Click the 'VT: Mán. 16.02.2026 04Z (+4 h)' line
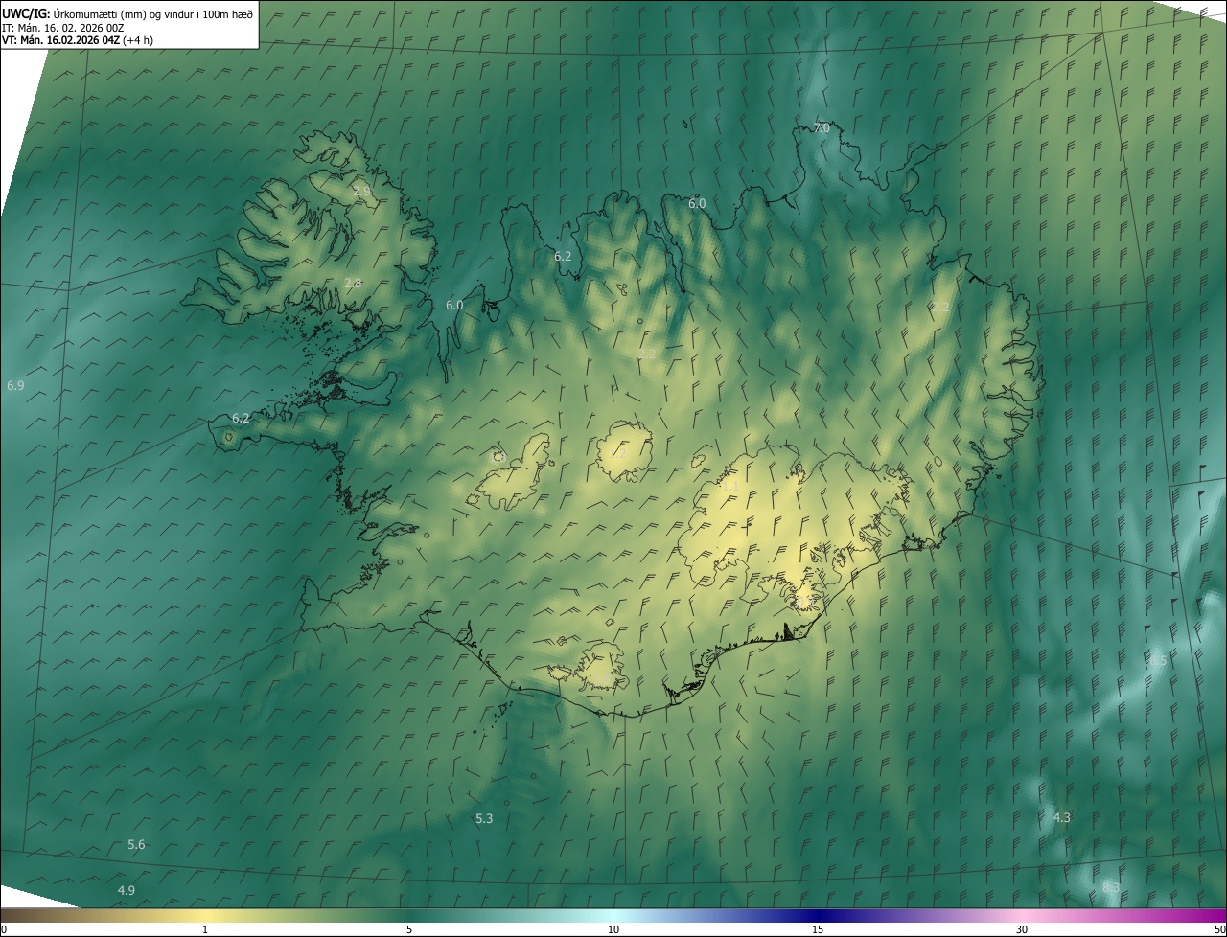 [78, 40]
